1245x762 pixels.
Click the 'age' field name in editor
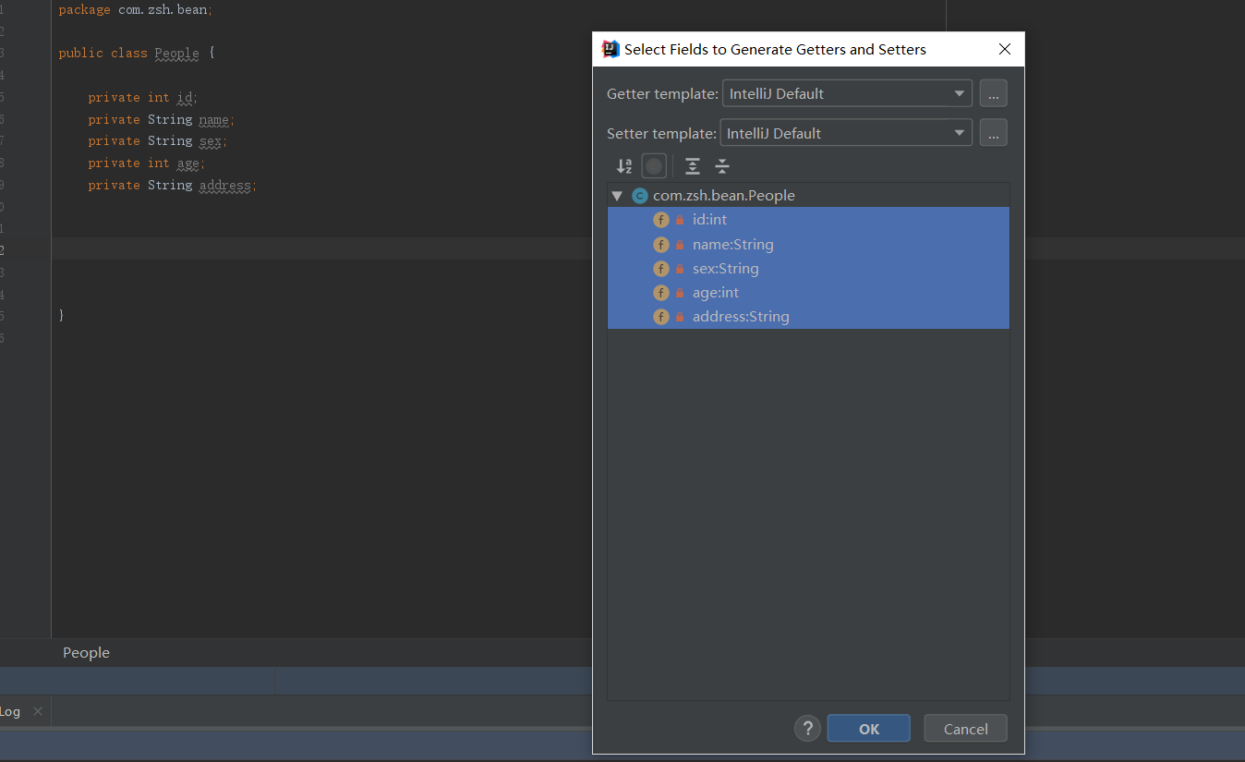click(187, 163)
